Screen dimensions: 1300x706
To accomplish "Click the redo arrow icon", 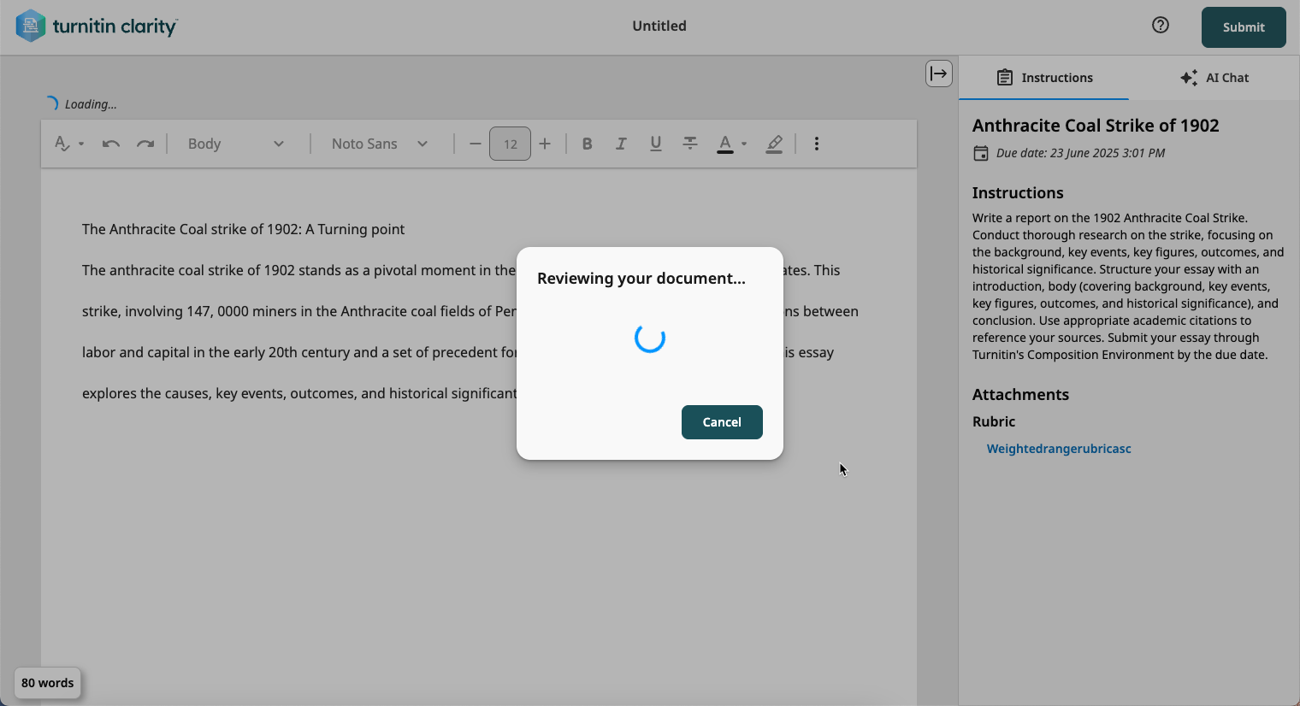I will pyautogui.click(x=145, y=144).
